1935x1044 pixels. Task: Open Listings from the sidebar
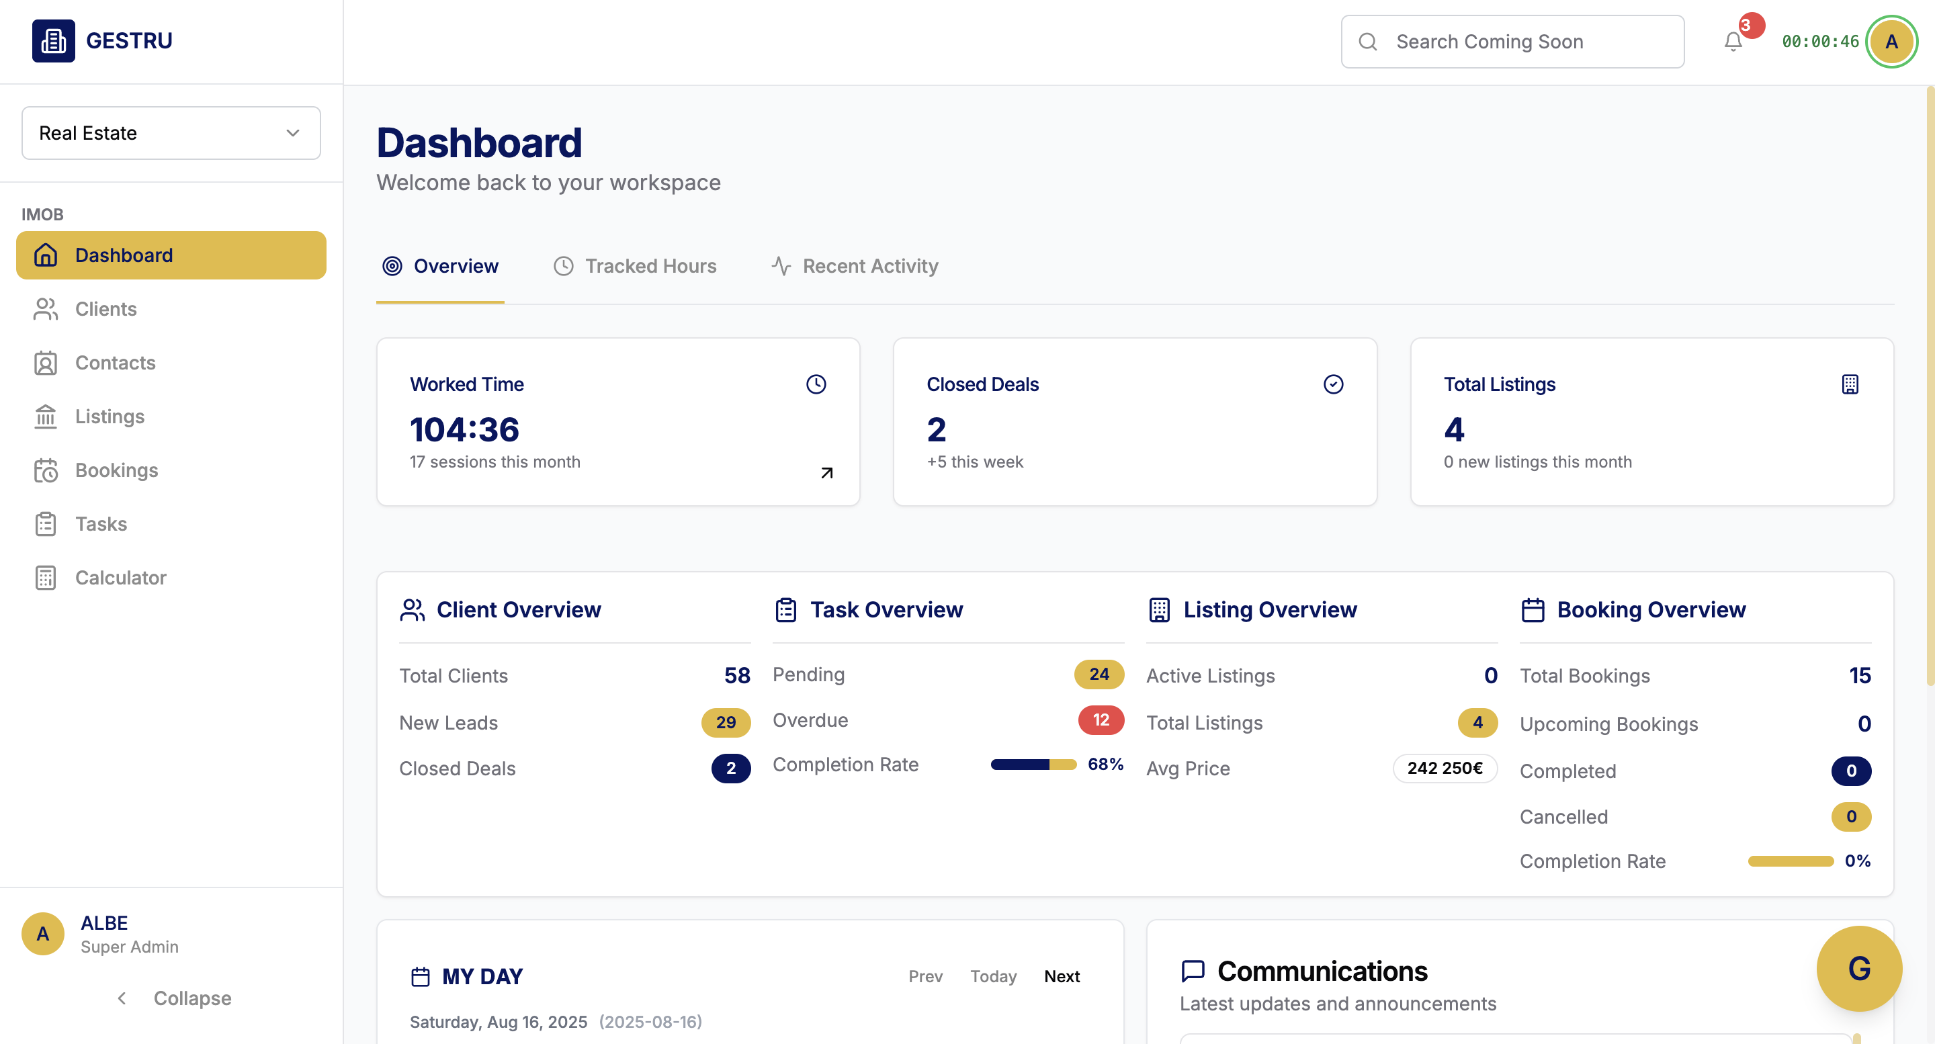tap(109, 416)
